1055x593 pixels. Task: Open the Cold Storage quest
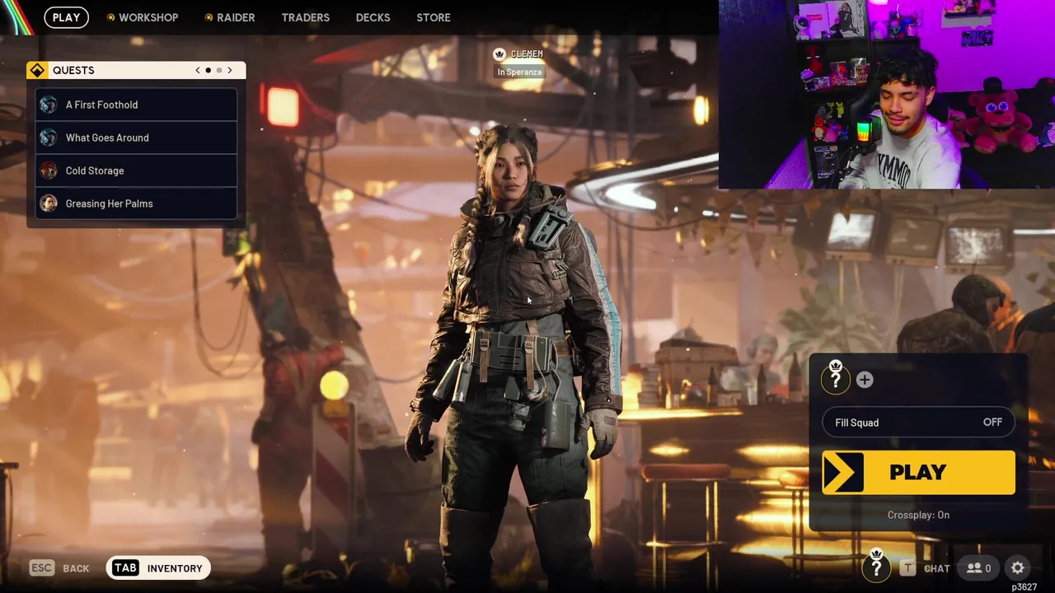136,170
